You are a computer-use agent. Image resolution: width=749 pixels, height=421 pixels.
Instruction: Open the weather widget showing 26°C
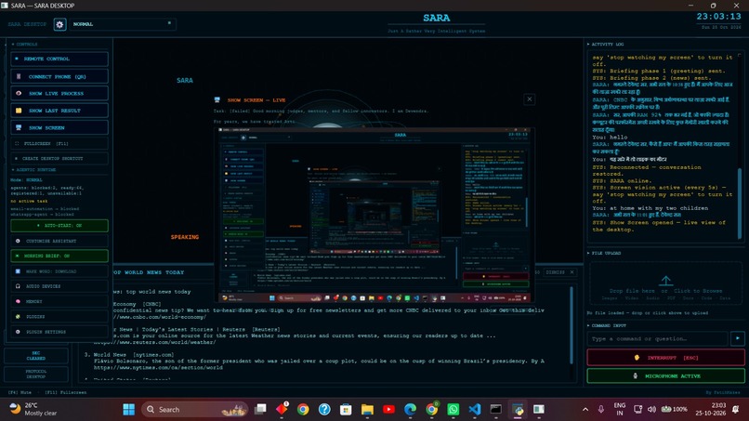click(x=33, y=410)
